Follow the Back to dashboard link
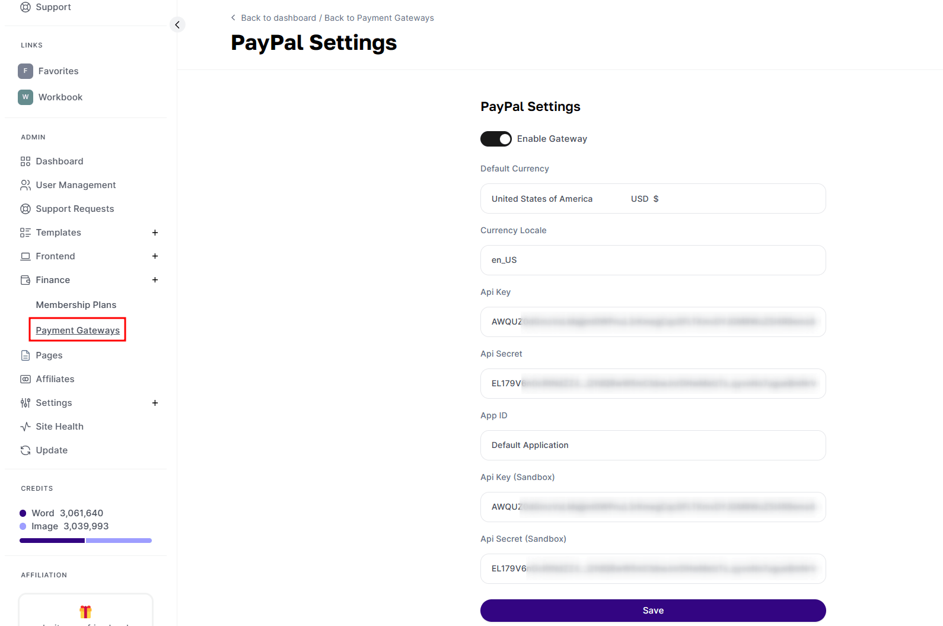943x626 pixels. pos(278,17)
